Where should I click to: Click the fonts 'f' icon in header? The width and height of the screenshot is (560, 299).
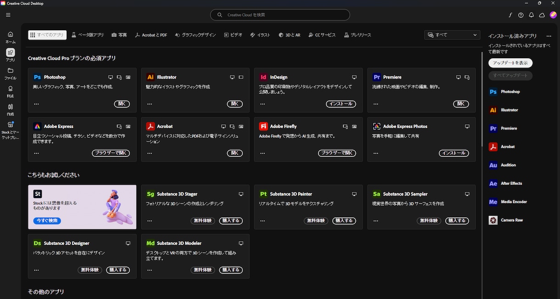coord(510,15)
